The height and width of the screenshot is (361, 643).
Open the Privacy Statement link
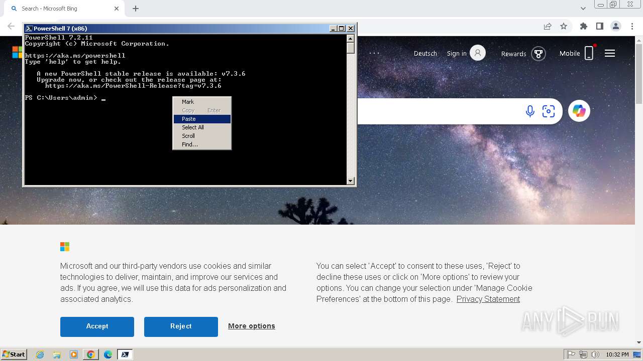click(x=488, y=299)
